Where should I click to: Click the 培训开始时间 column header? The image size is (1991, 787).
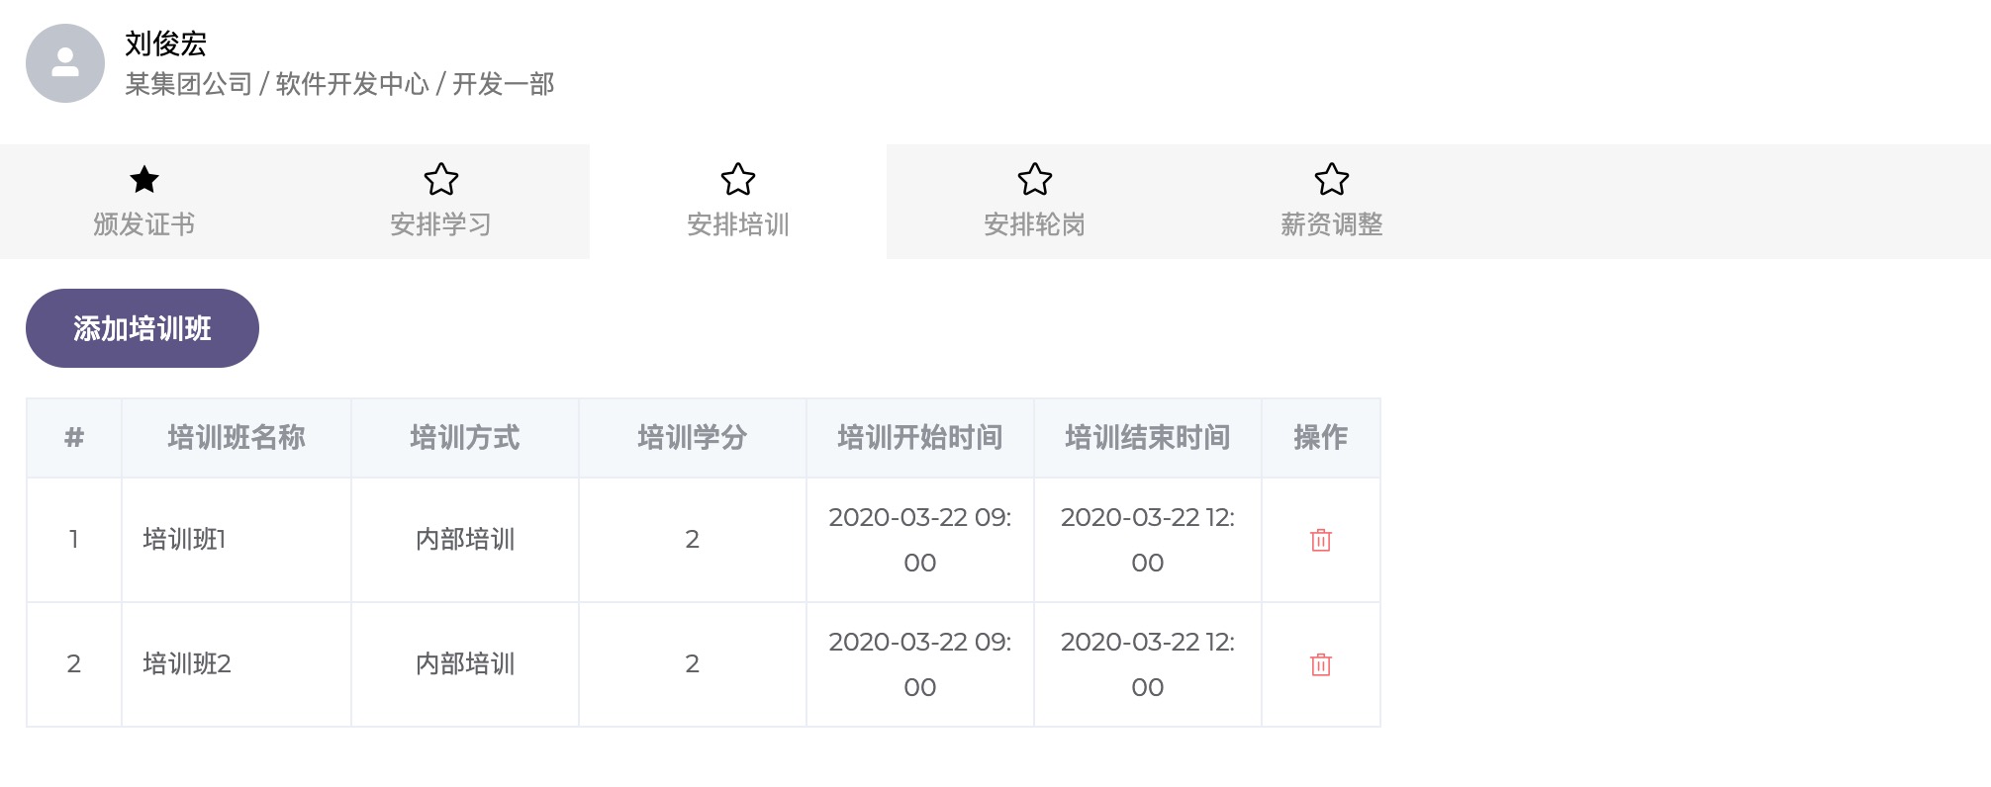(919, 437)
